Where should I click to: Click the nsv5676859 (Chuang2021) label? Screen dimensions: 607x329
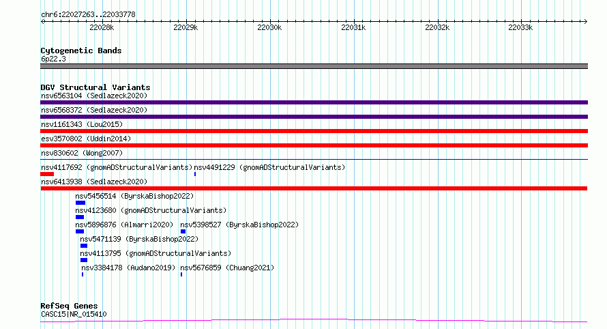[x=227, y=268]
